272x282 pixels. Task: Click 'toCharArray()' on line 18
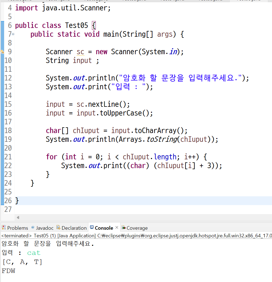[159, 131]
